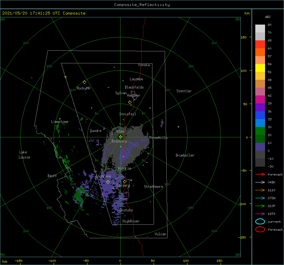Select the slate purple swatch between 10 and 0

[260, 147]
